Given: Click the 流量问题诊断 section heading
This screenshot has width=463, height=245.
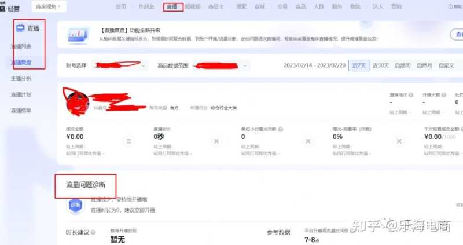Looking at the screenshot, I should tap(86, 185).
